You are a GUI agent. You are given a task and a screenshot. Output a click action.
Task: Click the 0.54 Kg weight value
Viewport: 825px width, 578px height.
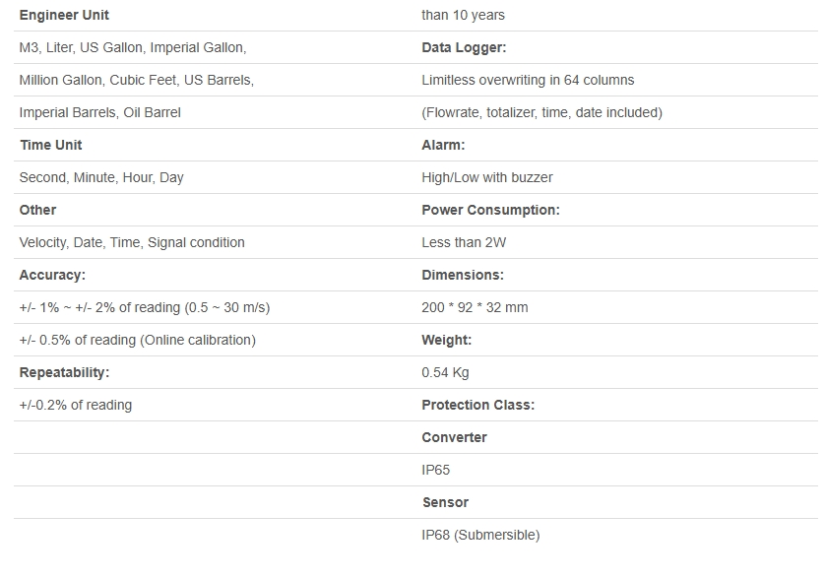click(x=445, y=372)
